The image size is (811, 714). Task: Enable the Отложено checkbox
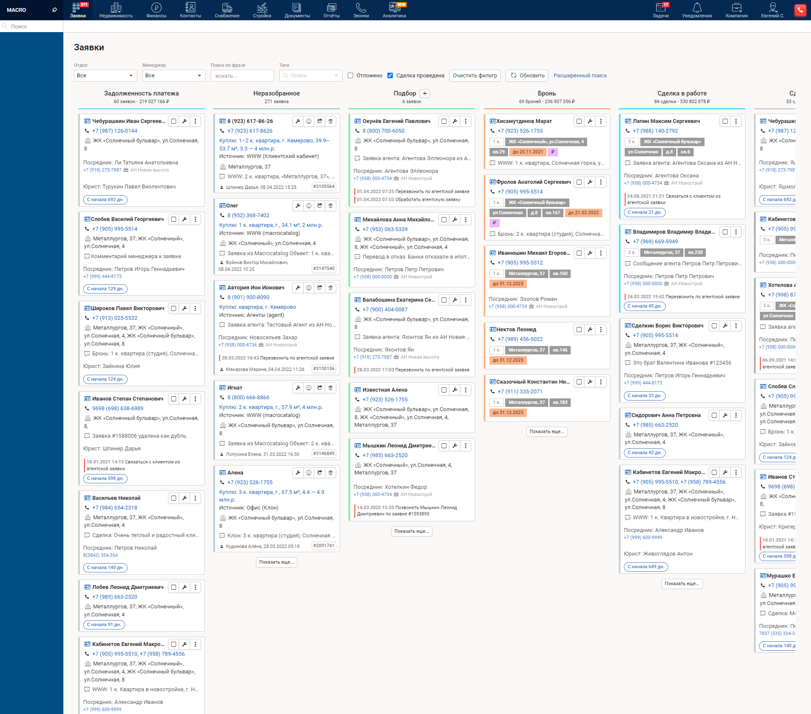(350, 76)
